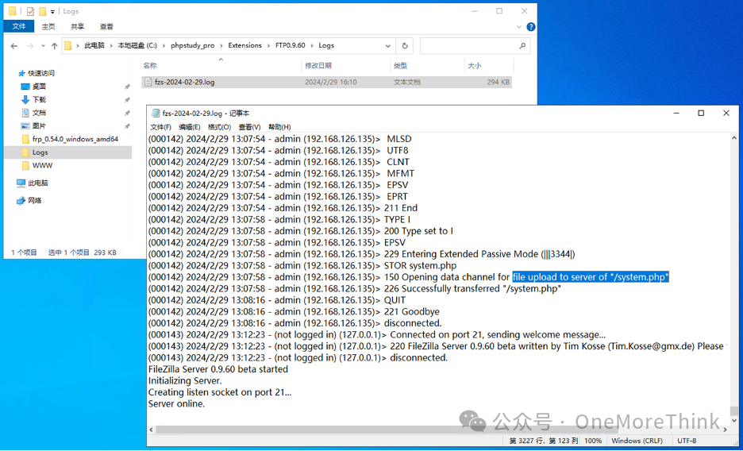Open the 主页 tab in Explorer ribbon

pos(48,26)
